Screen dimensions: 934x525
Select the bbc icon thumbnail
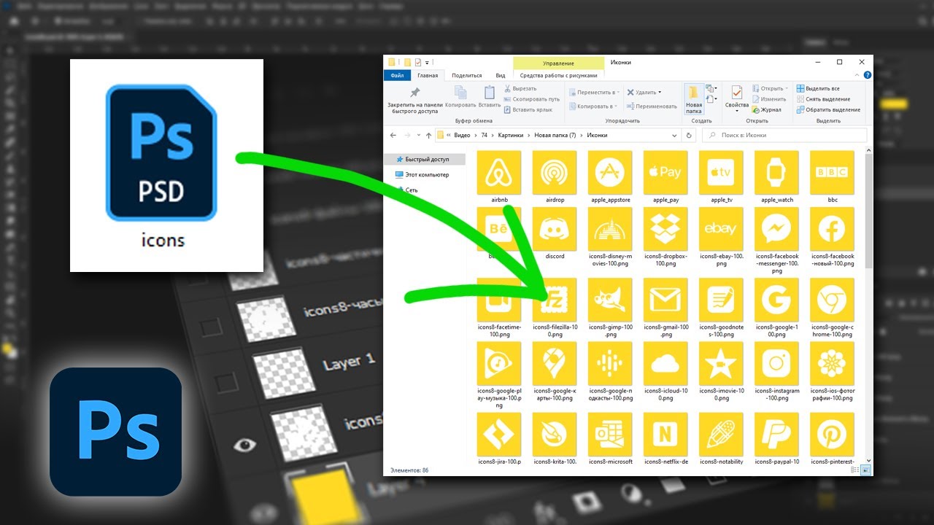[x=833, y=173]
